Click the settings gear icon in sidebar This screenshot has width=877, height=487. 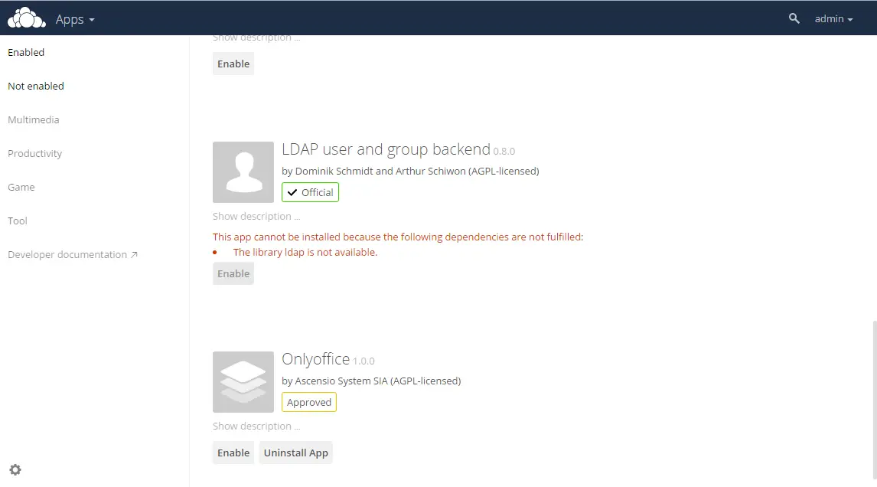point(15,469)
